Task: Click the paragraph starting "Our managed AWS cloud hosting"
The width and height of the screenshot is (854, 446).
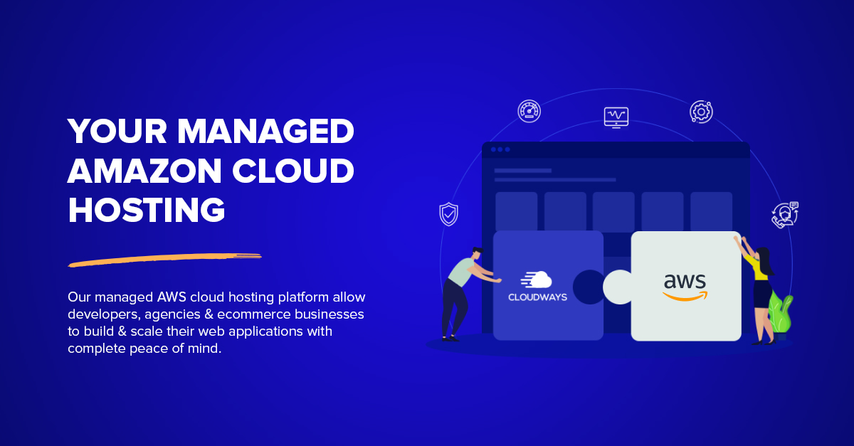Action: [217, 322]
